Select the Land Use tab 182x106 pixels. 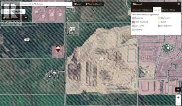click(157, 10)
